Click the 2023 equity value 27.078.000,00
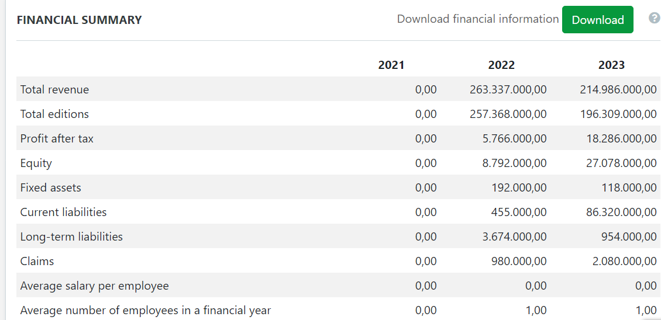Screen dimensions: 661x320 pyautogui.click(x=621, y=163)
